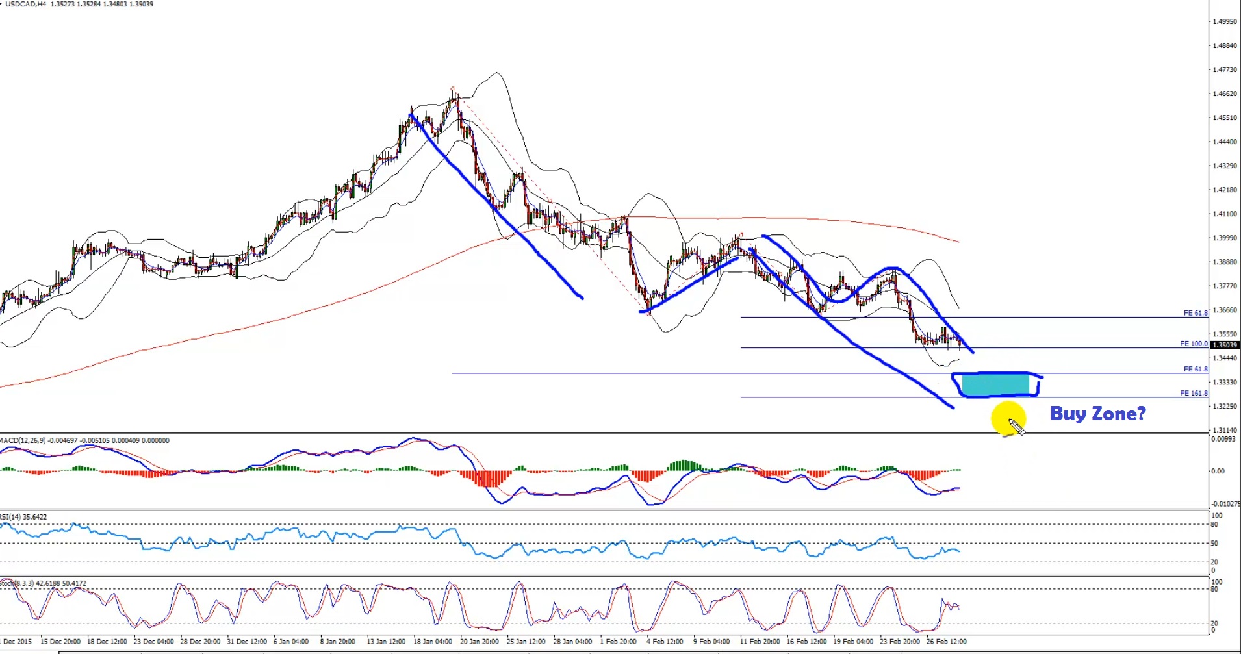Click '15 Dec 20:00' on the time axis

60,642
